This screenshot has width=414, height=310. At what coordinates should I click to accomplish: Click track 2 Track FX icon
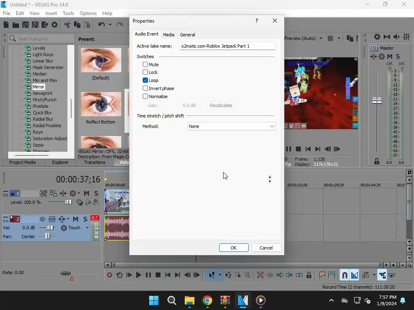62,219
